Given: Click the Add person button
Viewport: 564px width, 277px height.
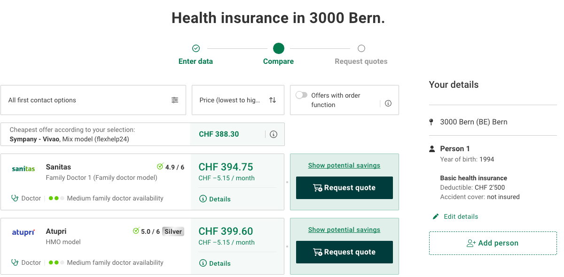Looking at the screenshot, I should (493, 243).
